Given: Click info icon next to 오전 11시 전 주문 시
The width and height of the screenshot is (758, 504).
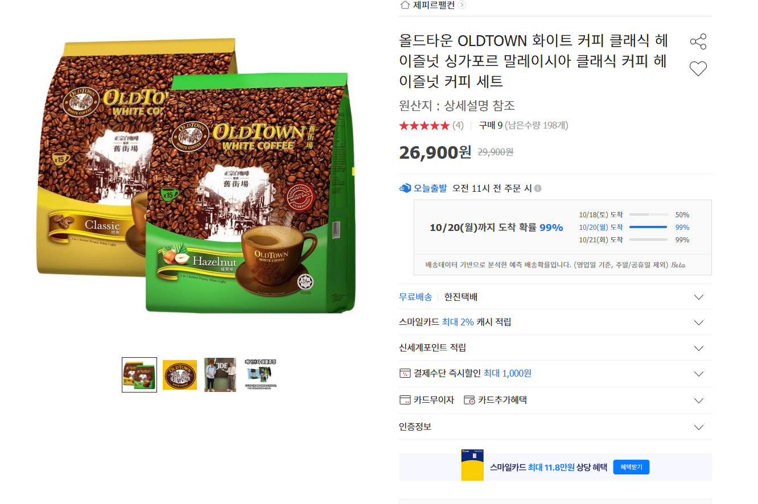Looking at the screenshot, I should click(538, 188).
